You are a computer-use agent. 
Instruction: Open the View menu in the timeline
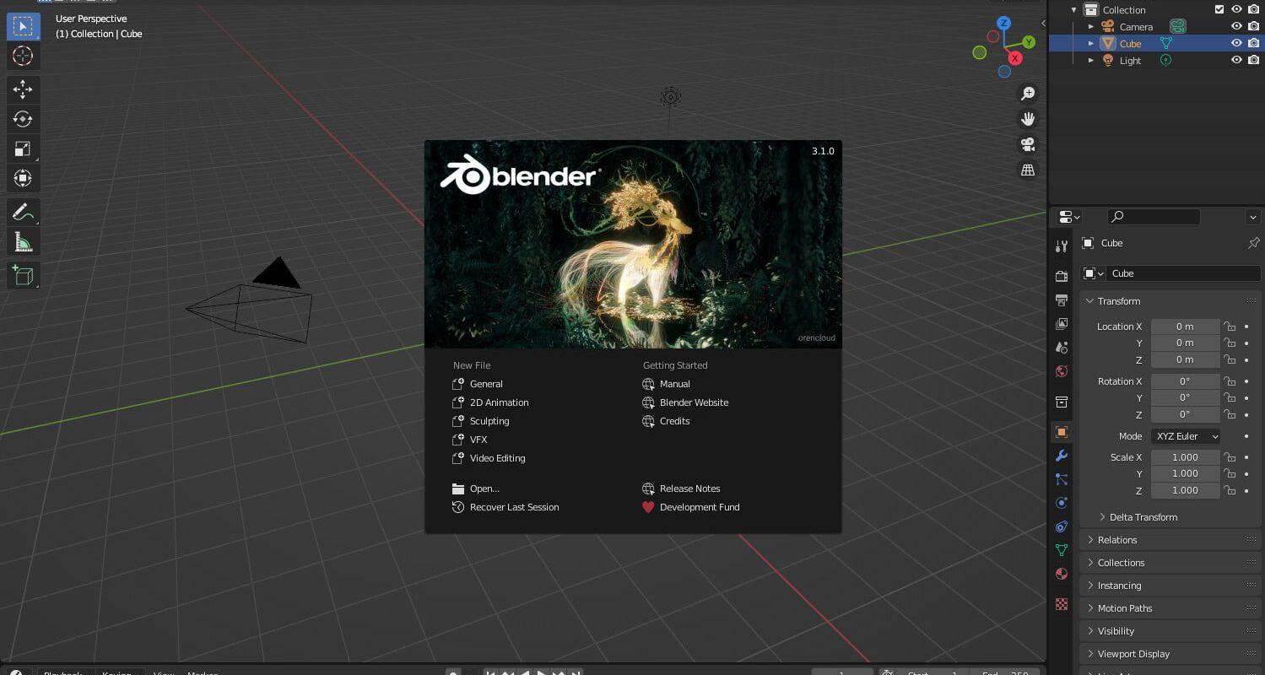[163, 672]
